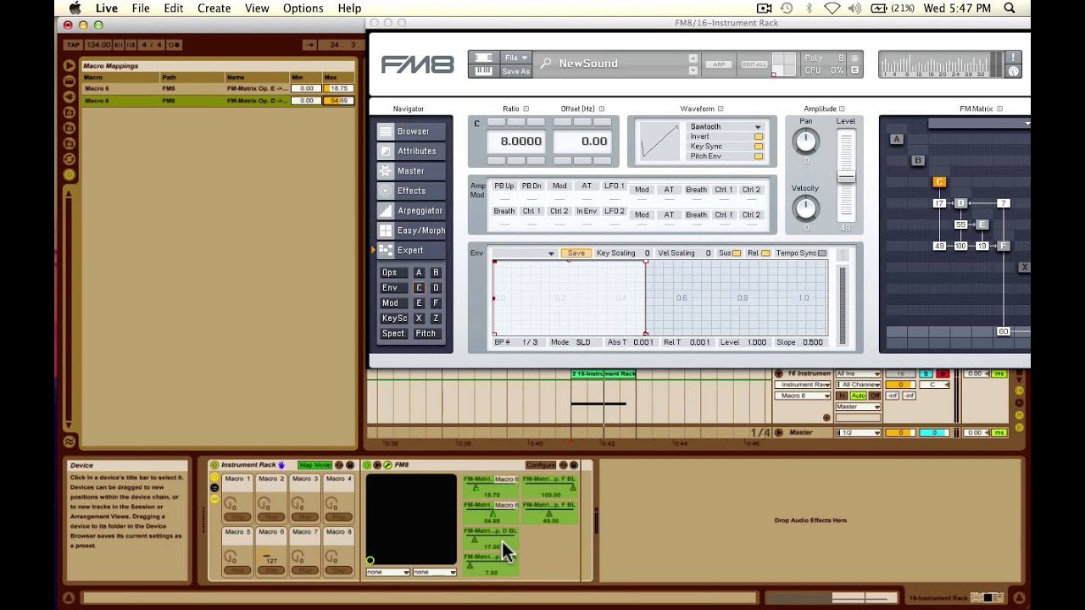Adjust the operator Level fader in Amplitude
The height and width of the screenshot is (610, 1085).
[x=846, y=177]
